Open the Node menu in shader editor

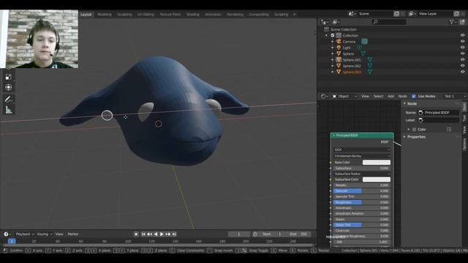(x=402, y=96)
